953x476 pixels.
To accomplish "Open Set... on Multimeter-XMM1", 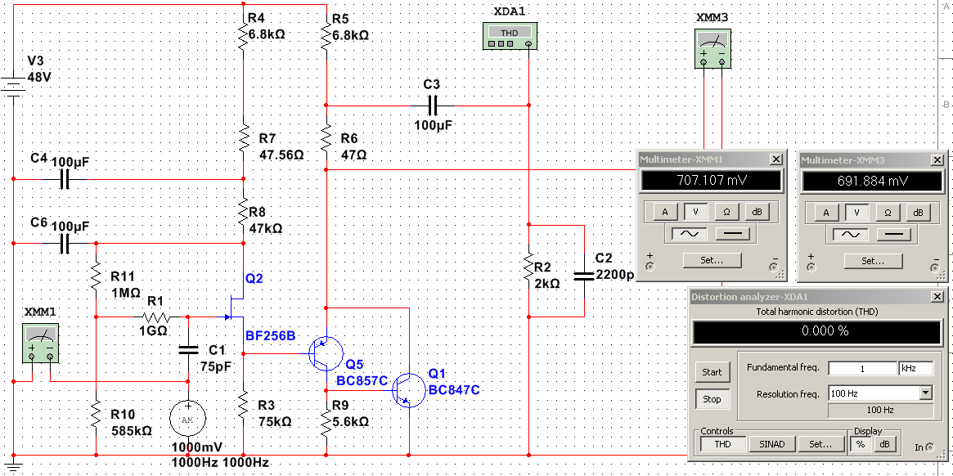I will point(712,260).
